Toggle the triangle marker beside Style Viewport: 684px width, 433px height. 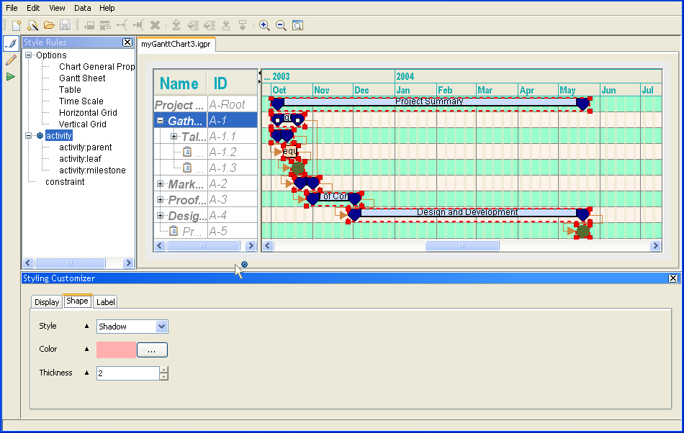(x=87, y=327)
